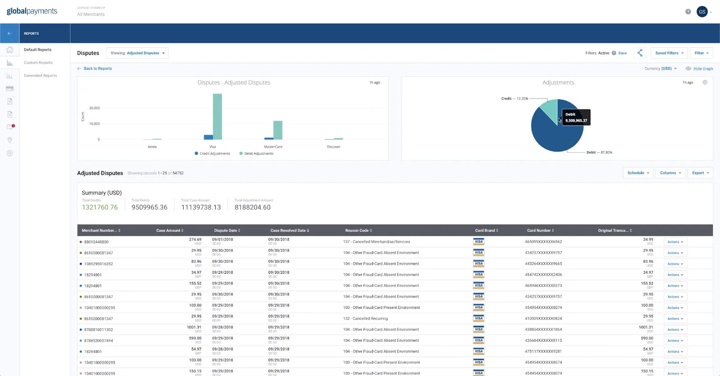Screen dimensions: 720x376
Task: Click Total Credits value 1321760.76
Action: [100, 207]
